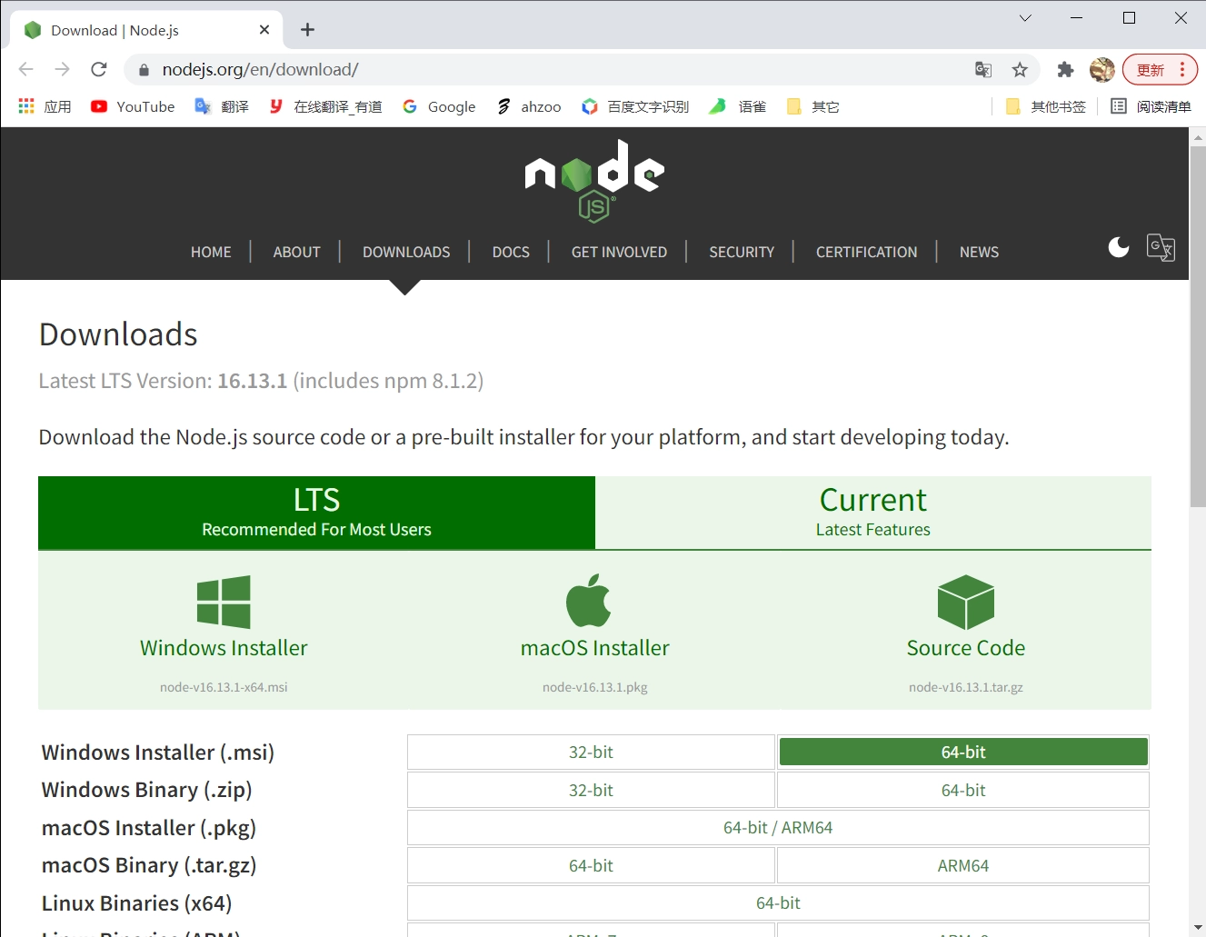Viewport: 1206px width, 937px height.
Task: Click the Source Code cube icon
Action: pos(965,602)
